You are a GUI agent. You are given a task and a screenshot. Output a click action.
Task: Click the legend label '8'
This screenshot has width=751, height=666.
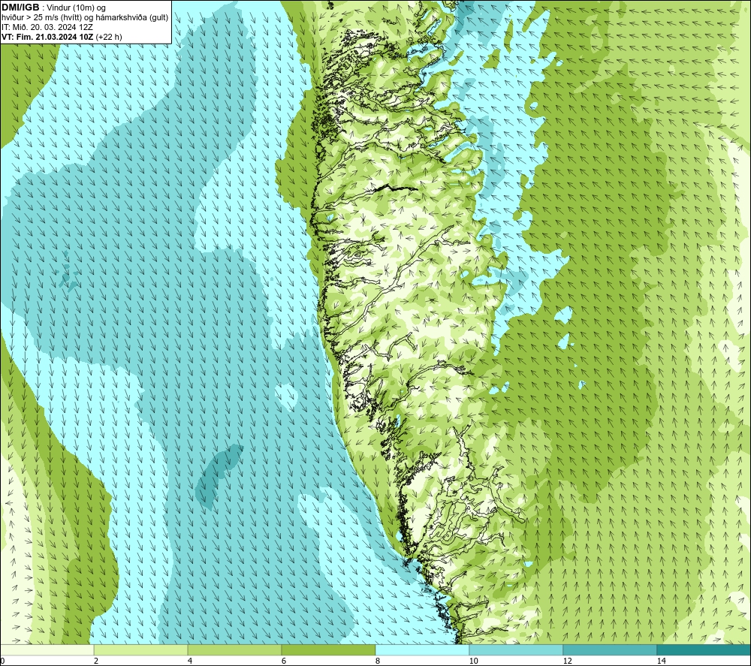click(378, 661)
